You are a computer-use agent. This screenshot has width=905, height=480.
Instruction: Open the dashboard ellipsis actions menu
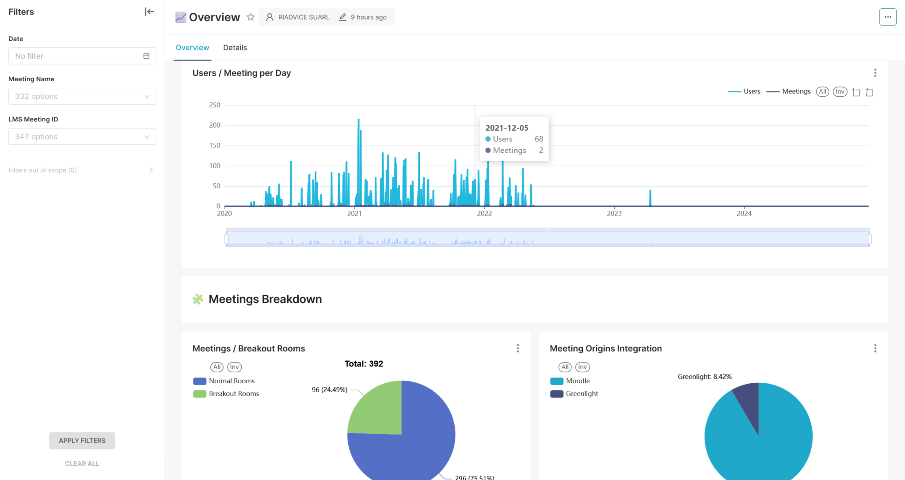coord(887,17)
